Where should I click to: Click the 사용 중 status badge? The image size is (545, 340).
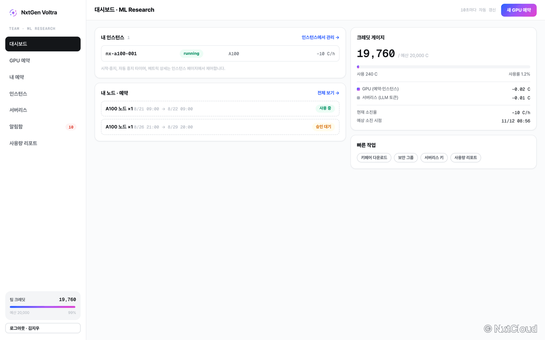325,108
